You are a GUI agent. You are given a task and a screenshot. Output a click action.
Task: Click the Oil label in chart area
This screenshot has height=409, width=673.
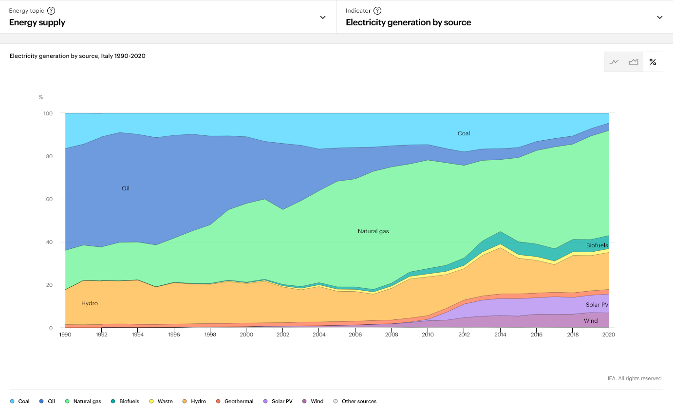click(126, 188)
